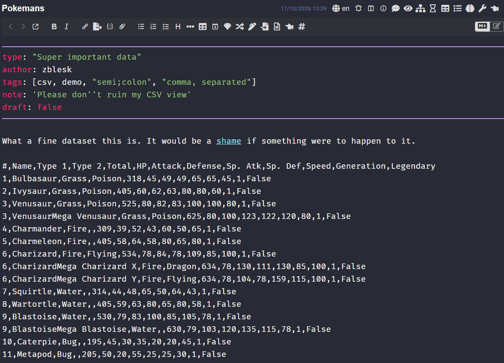Apply italic formatting
This screenshot has width=504, height=363.
(66, 27)
